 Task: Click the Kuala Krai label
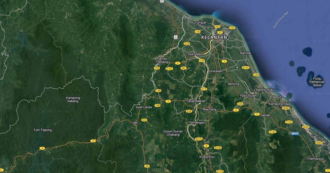(x=207, y=157)
